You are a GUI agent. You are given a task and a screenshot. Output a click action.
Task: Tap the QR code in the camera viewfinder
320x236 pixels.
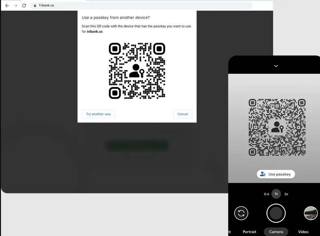click(x=277, y=127)
